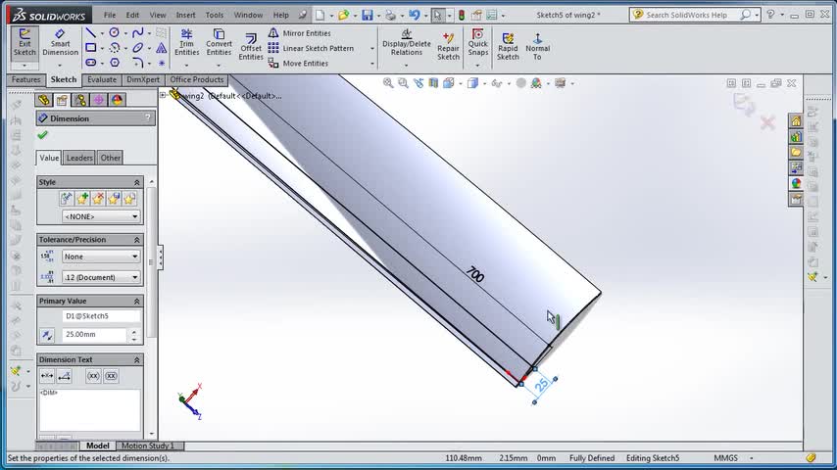The image size is (837, 470).
Task: Open the Edit menu
Action: [132, 15]
